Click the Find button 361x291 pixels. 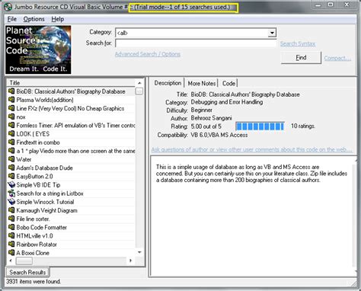301,58
